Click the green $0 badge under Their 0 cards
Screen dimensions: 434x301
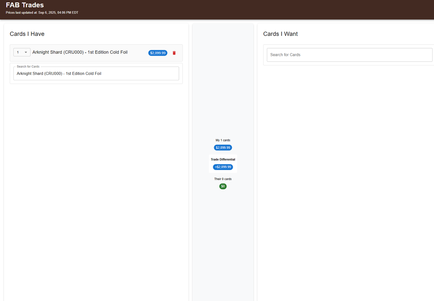click(x=223, y=186)
